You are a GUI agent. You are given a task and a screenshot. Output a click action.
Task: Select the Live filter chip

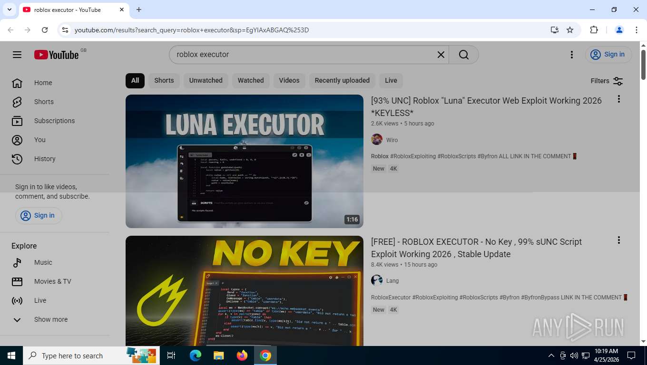(391, 80)
